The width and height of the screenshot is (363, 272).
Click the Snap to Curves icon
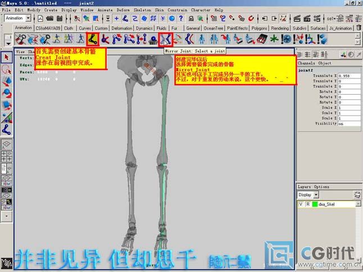(223, 19)
